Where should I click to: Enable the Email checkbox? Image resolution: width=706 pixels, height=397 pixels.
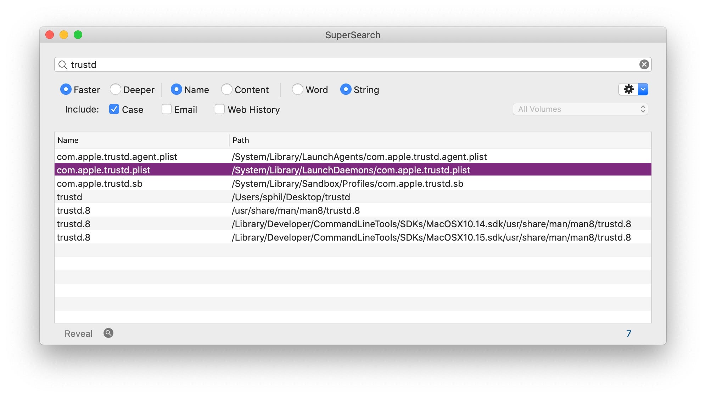coord(167,109)
